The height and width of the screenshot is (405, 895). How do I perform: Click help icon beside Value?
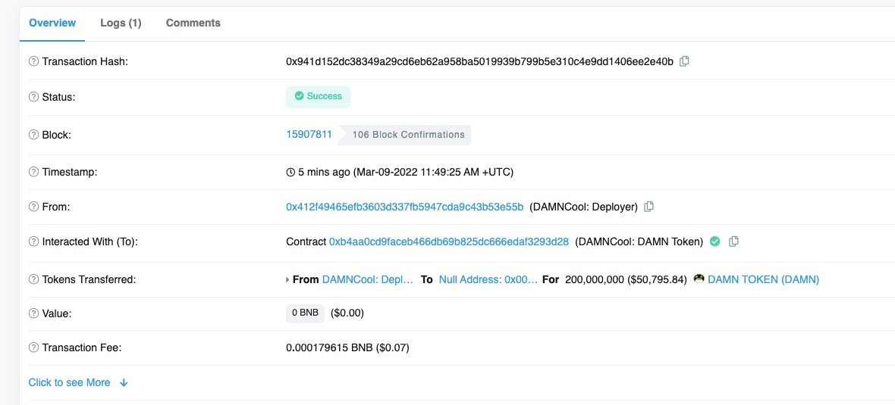33,313
